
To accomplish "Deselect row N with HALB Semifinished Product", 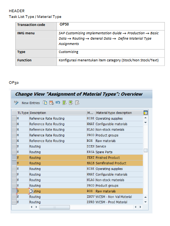I will [14, 163].
